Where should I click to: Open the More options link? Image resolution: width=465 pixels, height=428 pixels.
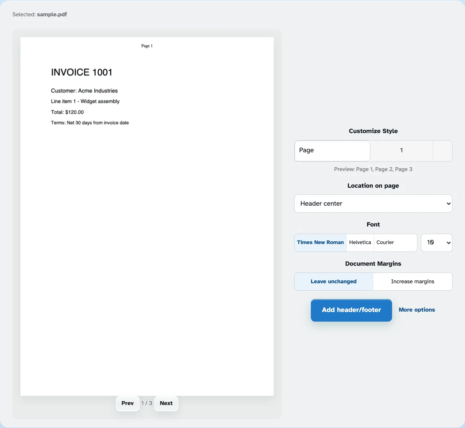pyautogui.click(x=417, y=310)
